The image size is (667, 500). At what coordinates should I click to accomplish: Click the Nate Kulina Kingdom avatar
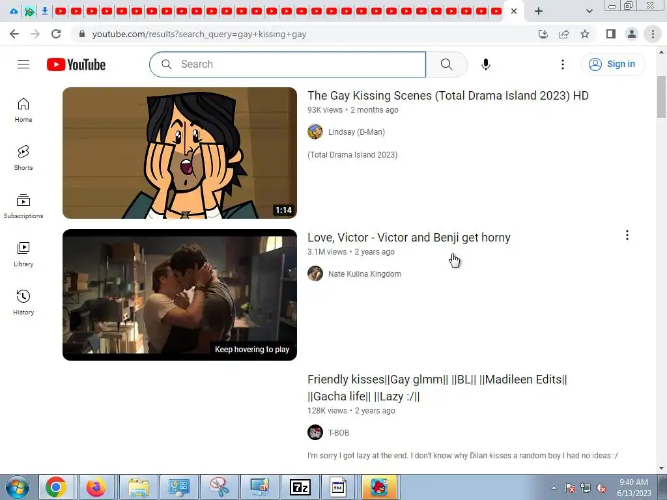[x=315, y=273]
